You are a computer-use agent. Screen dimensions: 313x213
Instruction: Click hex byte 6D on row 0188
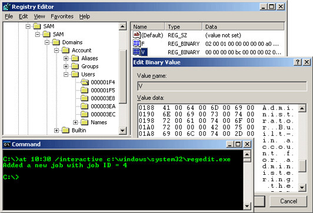pos(214,108)
